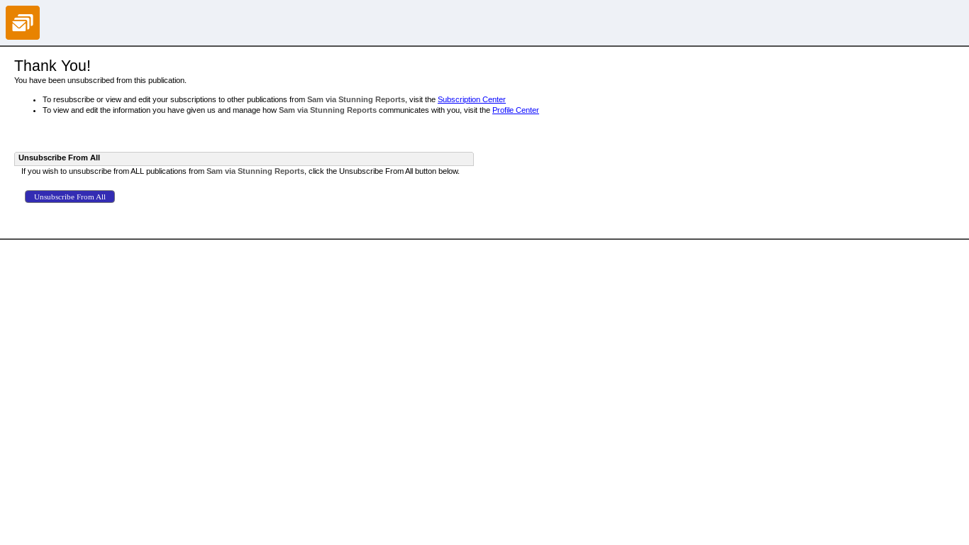This screenshot has height=545, width=969.
Task: Click the 'communicates with you' bullet text
Action: 291,110
